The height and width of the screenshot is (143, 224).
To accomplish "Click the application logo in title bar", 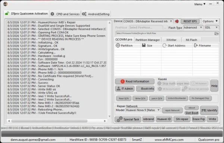I will coord(6,4).
